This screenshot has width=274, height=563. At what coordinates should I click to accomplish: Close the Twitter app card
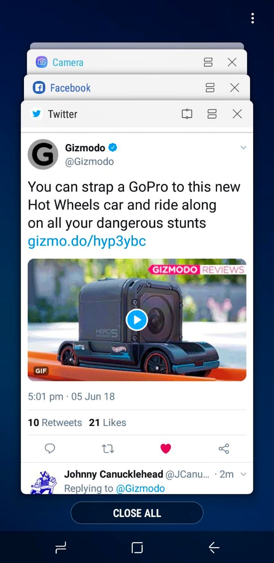coord(237,114)
